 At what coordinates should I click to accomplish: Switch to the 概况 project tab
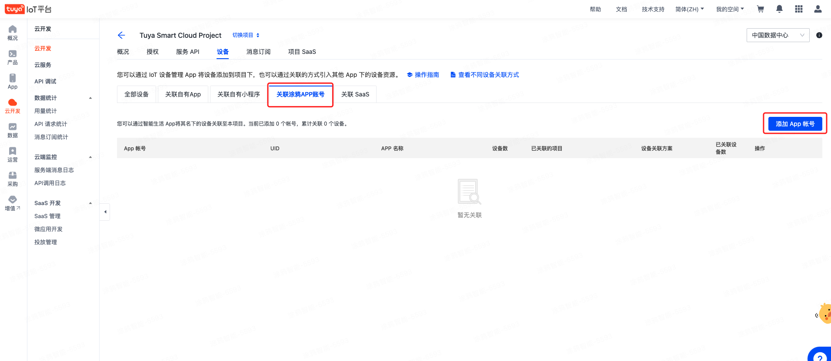click(x=123, y=52)
